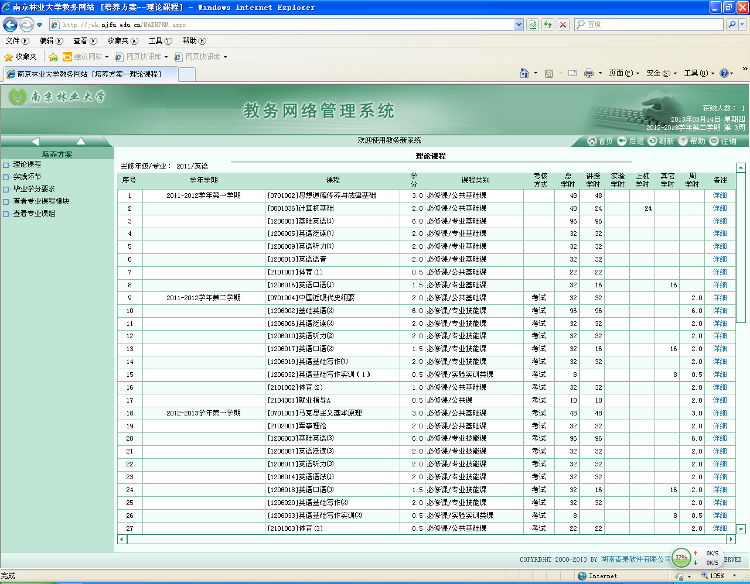
Task: Select 毕业学分要求 in the sidebar
Action: point(34,189)
